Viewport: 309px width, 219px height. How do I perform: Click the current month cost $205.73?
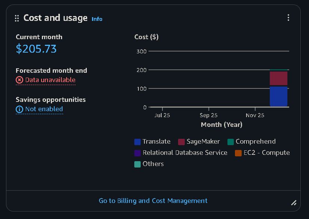pyautogui.click(x=36, y=49)
